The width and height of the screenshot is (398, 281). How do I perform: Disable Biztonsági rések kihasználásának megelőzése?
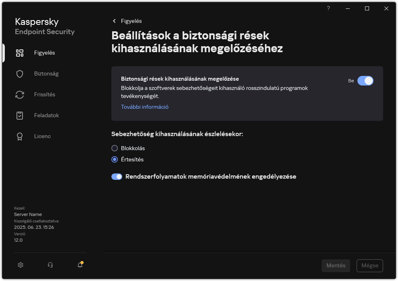365,81
